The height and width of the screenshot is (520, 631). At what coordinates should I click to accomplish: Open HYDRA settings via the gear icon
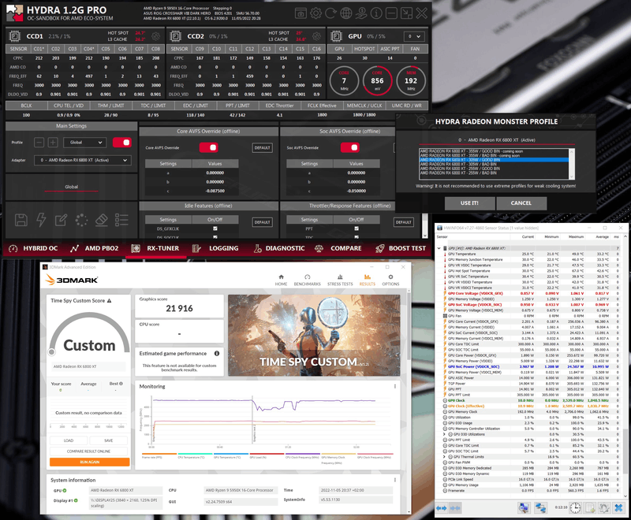[x=316, y=13]
